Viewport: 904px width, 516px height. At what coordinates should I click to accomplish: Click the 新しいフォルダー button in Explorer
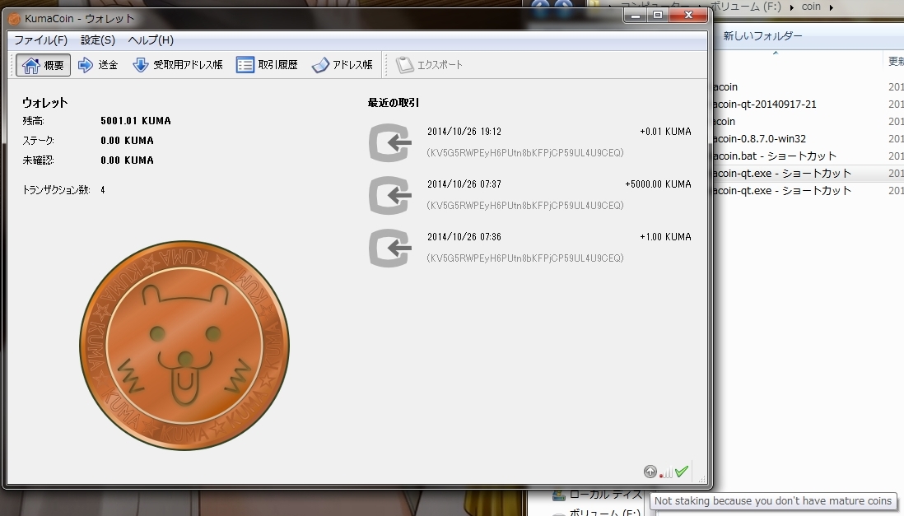(762, 36)
